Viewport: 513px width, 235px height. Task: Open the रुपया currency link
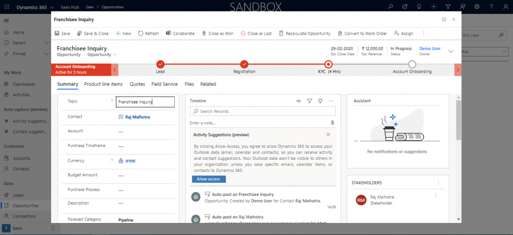[x=130, y=161]
